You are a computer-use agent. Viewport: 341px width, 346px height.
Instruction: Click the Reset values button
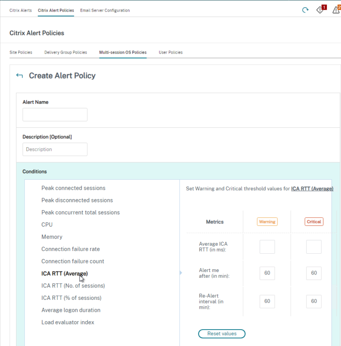click(x=222, y=334)
